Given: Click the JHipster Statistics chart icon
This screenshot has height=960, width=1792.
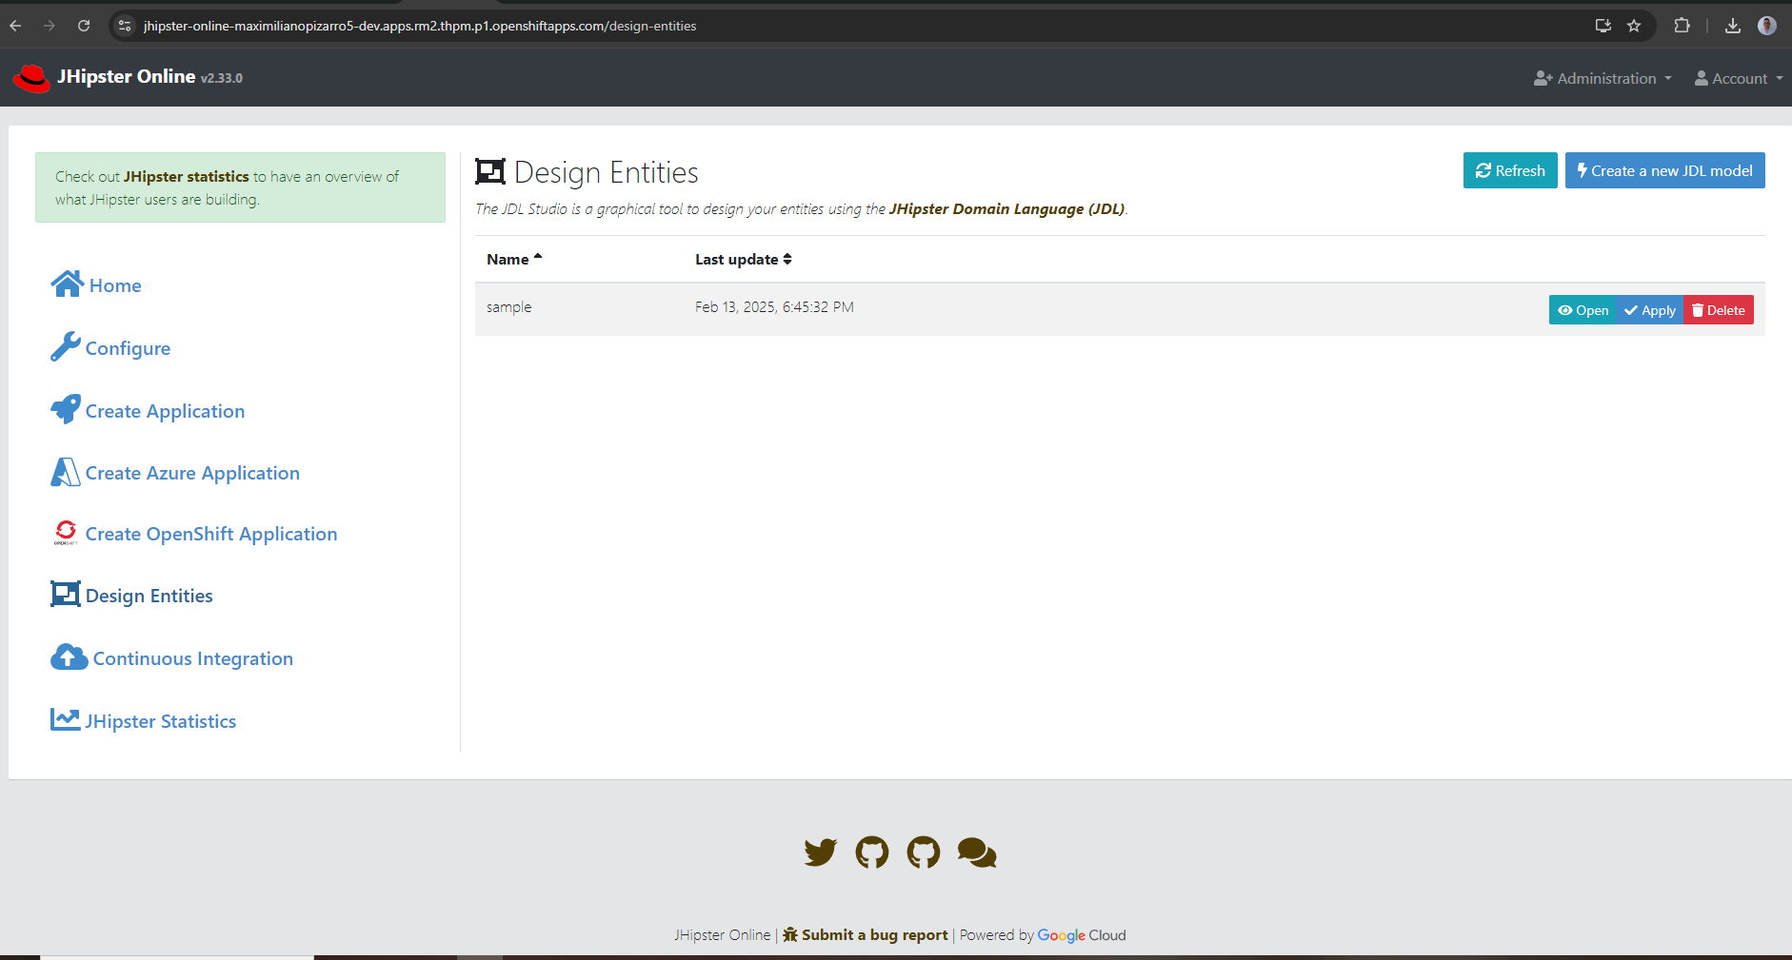Looking at the screenshot, I should click(x=66, y=719).
